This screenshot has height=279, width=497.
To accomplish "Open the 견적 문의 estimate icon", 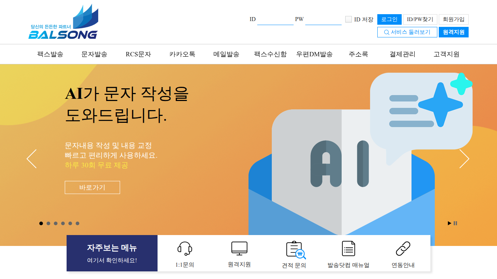I will (x=296, y=250).
